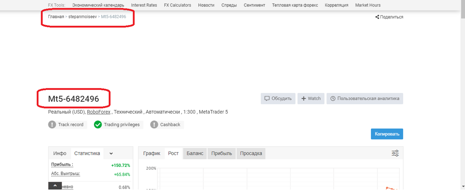The width and height of the screenshot is (465, 193).
Task: Open FX Calculators menu item
Action: 177,5
